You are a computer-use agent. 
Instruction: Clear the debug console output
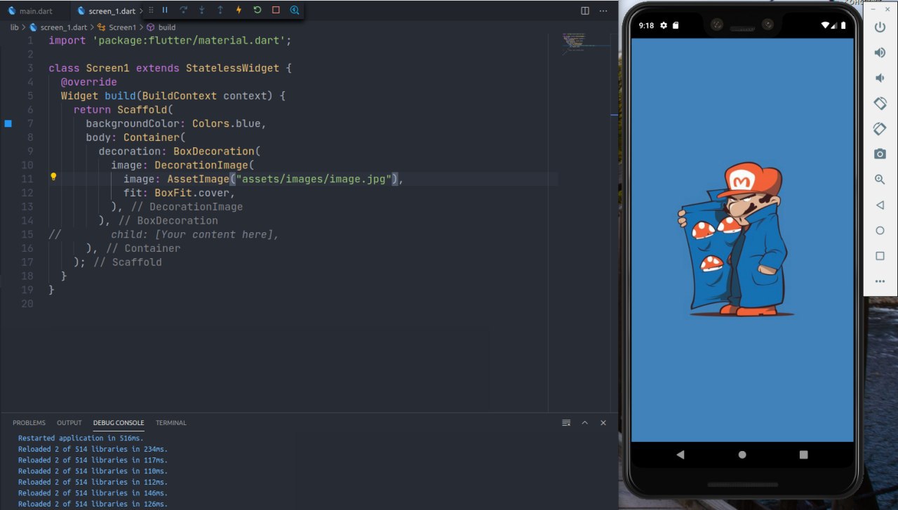[x=566, y=423]
